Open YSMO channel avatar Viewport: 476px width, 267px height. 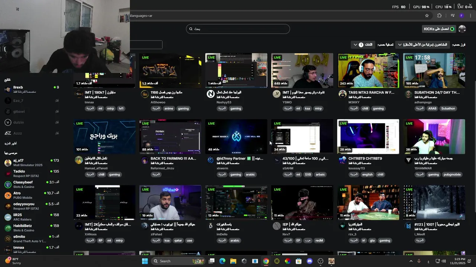click(x=276, y=94)
